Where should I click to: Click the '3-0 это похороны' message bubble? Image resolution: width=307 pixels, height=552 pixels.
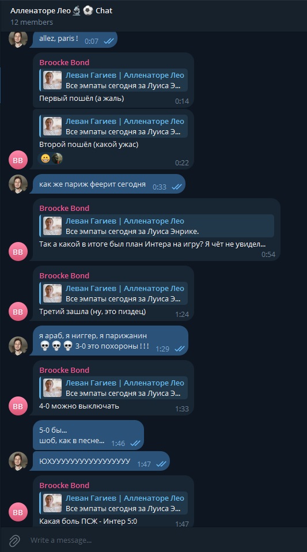[111, 341]
